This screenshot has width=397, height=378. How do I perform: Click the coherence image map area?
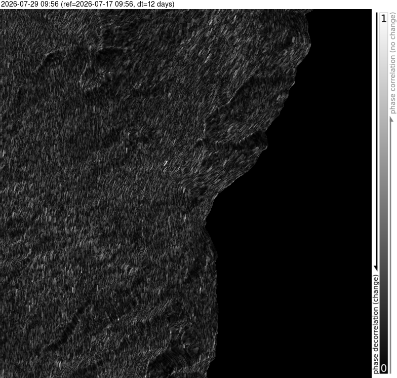(x=185, y=194)
